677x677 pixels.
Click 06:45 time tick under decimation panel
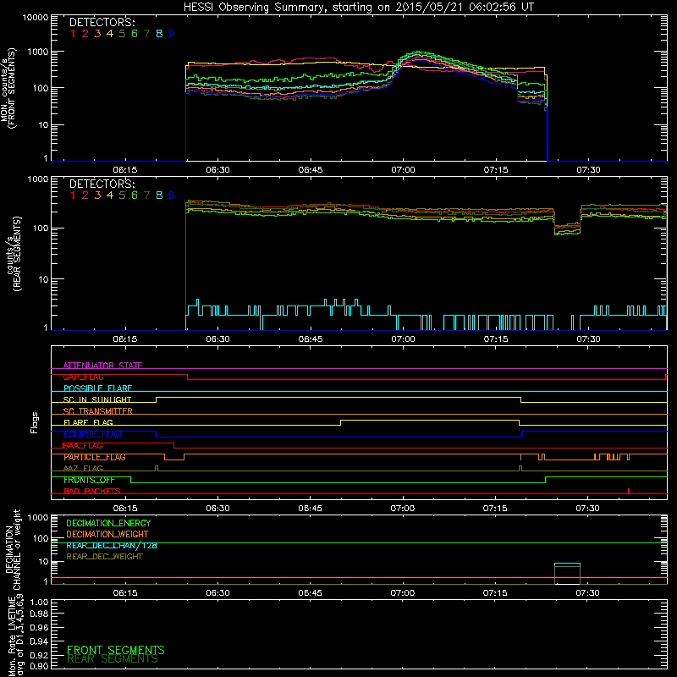[x=310, y=593]
